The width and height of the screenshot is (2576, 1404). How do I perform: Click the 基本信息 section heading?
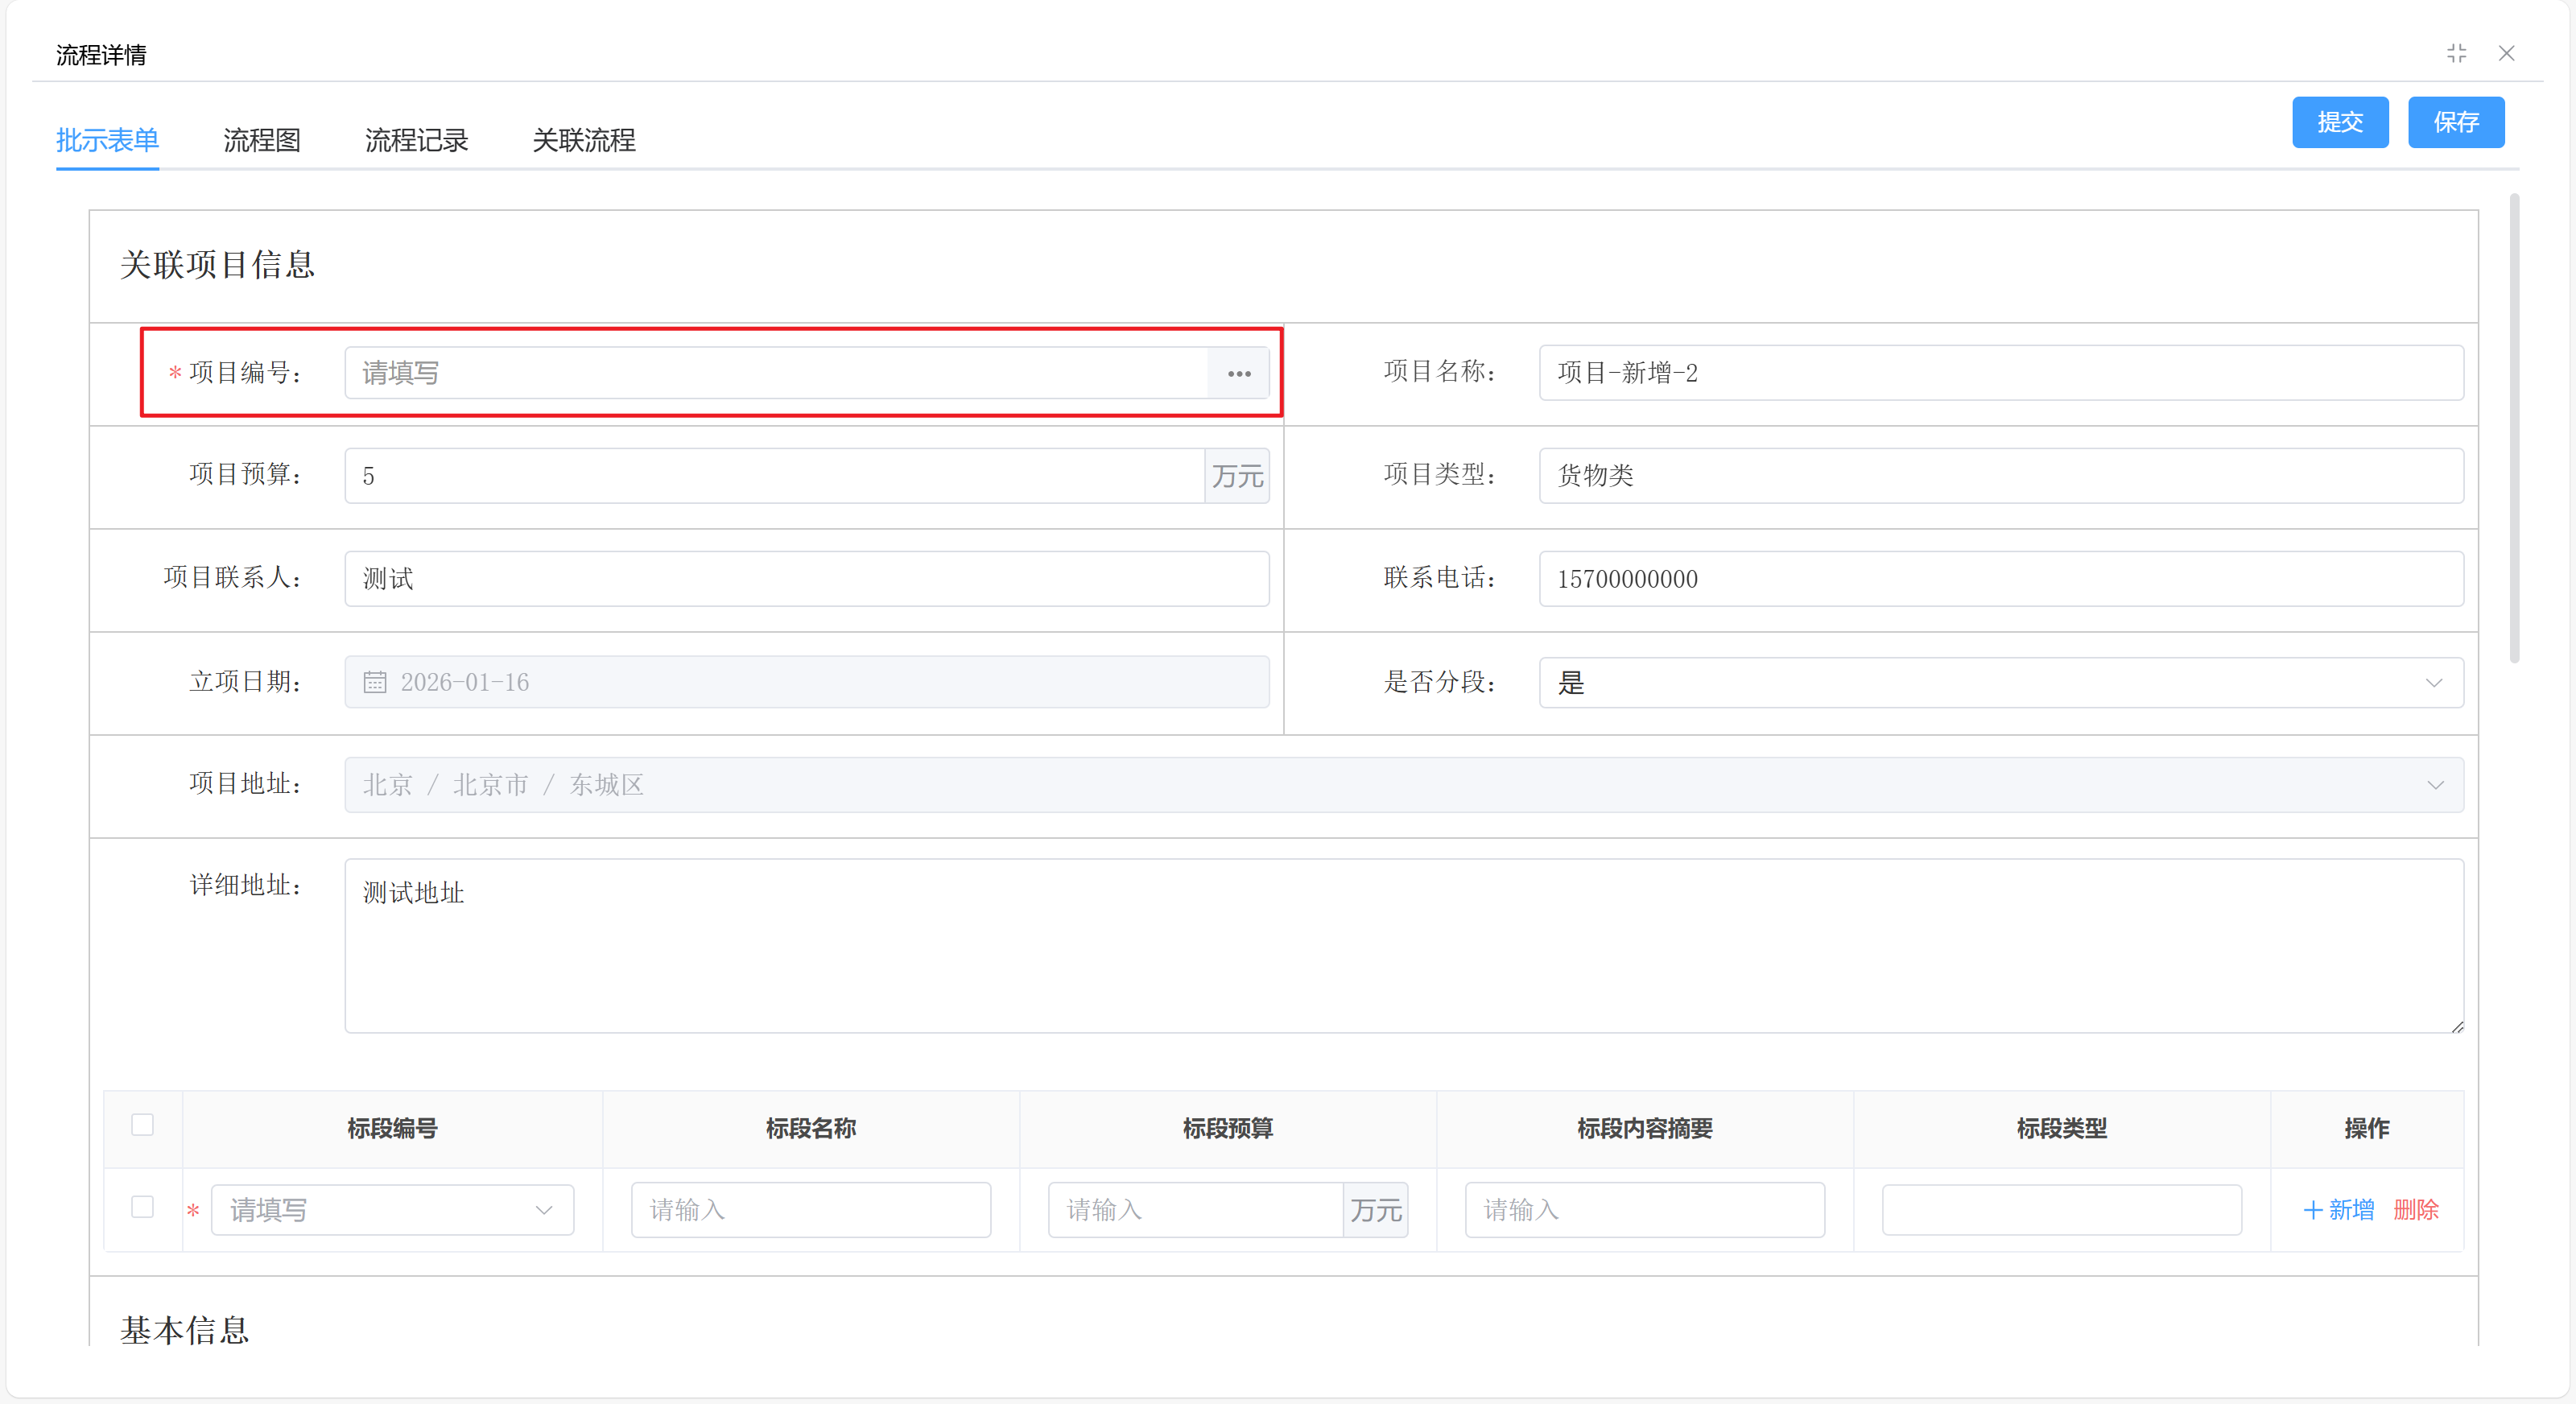(185, 1330)
